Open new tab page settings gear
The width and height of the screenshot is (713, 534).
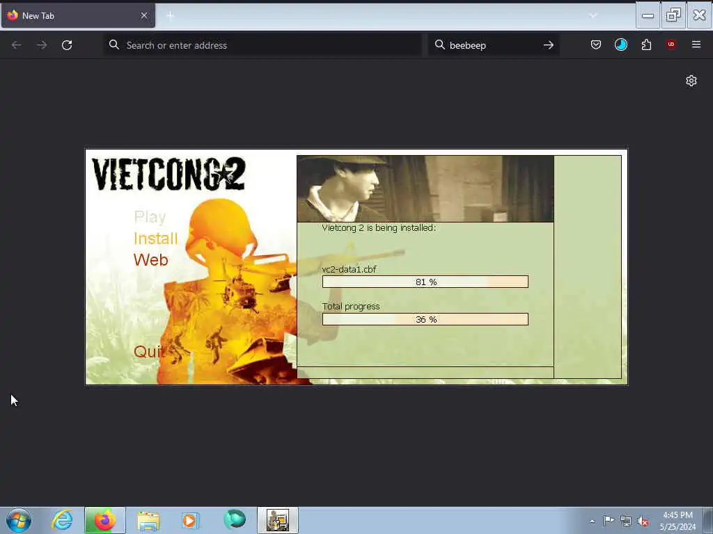click(691, 81)
